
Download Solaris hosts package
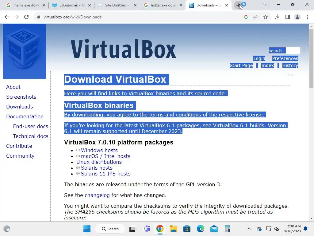coord(97,168)
